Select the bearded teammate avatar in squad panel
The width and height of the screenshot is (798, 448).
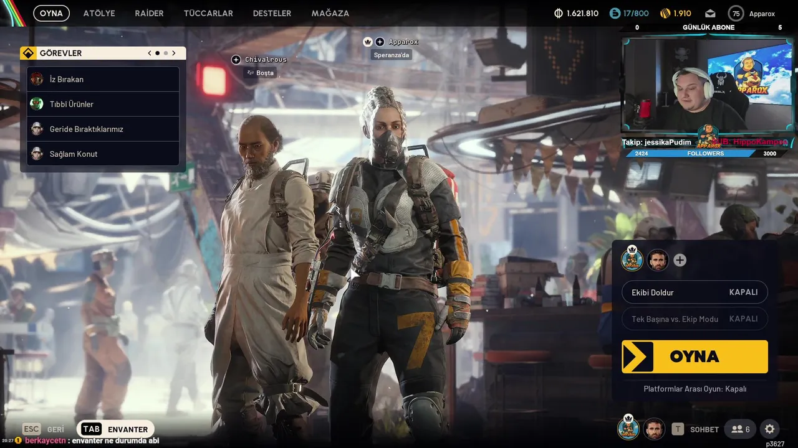click(x=658, y=260)
